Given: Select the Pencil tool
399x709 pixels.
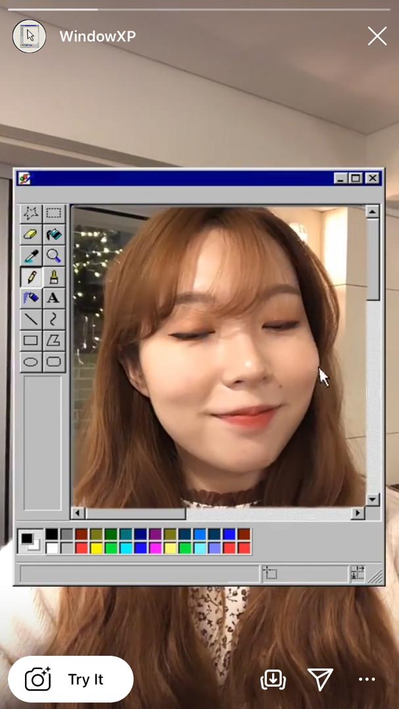Looking at the screenshot, I should (31, 276).
